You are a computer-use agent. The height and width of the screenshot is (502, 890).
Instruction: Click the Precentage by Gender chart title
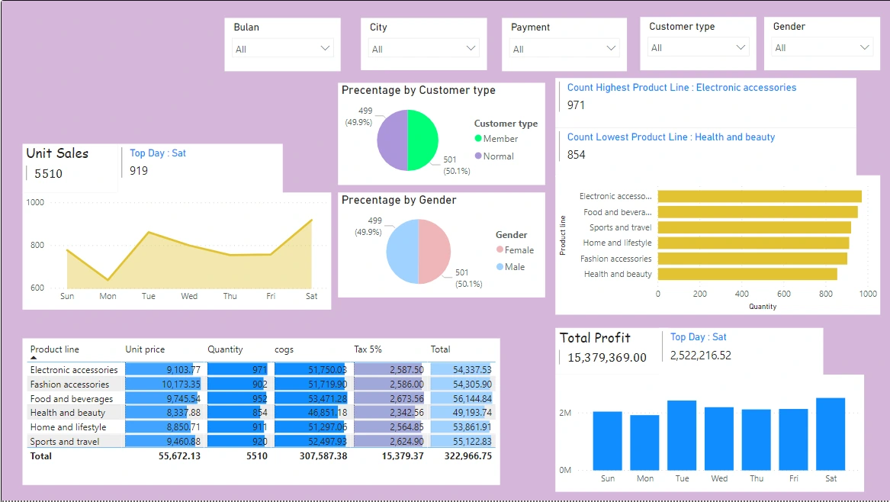(x=398, y=200)
